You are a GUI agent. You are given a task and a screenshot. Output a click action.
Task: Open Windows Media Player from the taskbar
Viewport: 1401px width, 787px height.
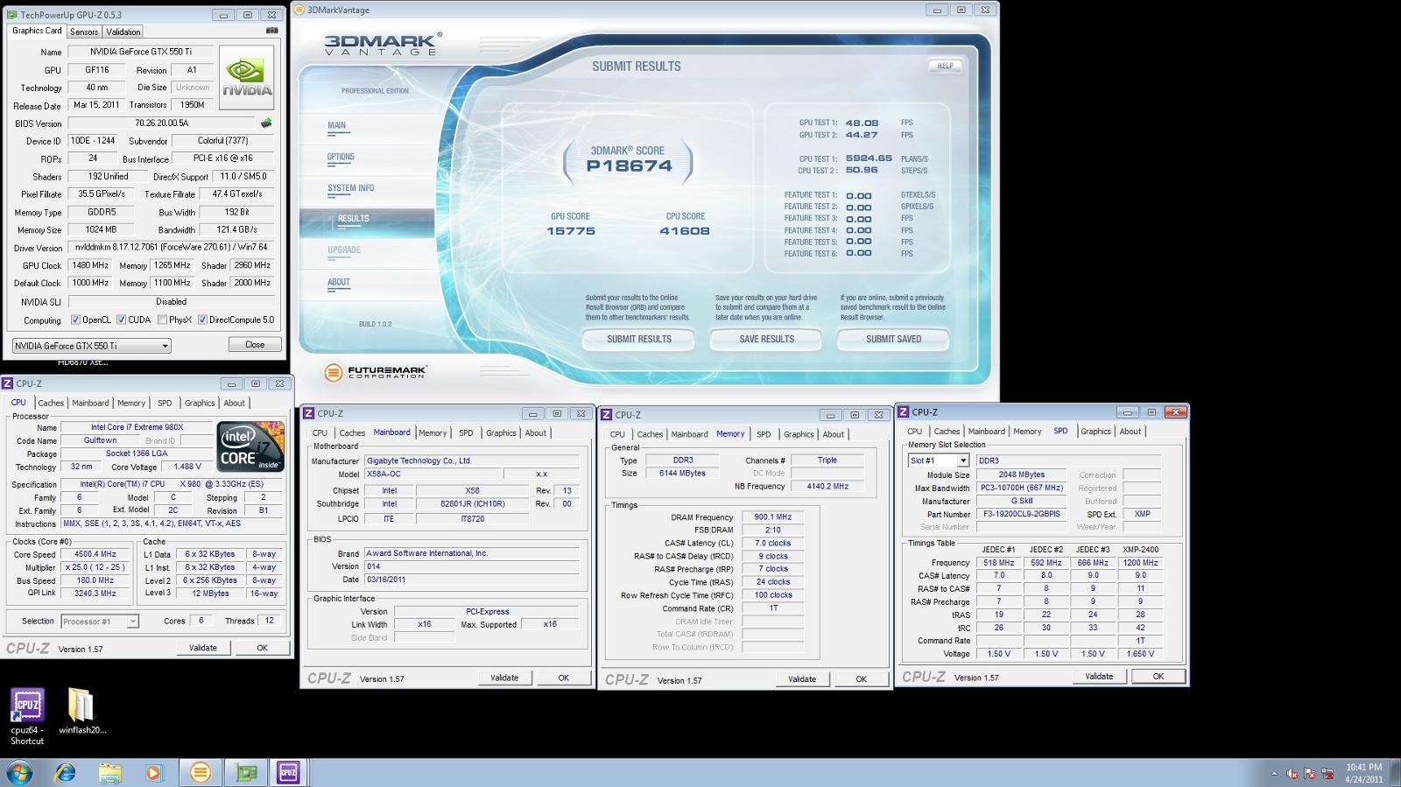(x=154, y=772)
